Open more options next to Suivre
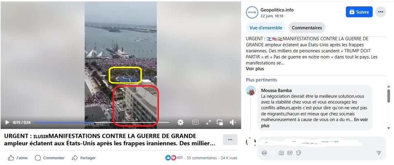This screenshot has width=394, height=165. [x=380, y=12]
